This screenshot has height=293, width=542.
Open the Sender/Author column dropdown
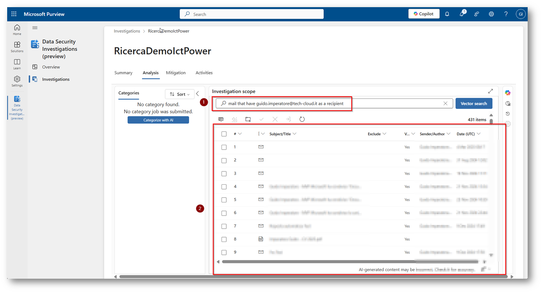pyautogui.click(x=448, y=134)
